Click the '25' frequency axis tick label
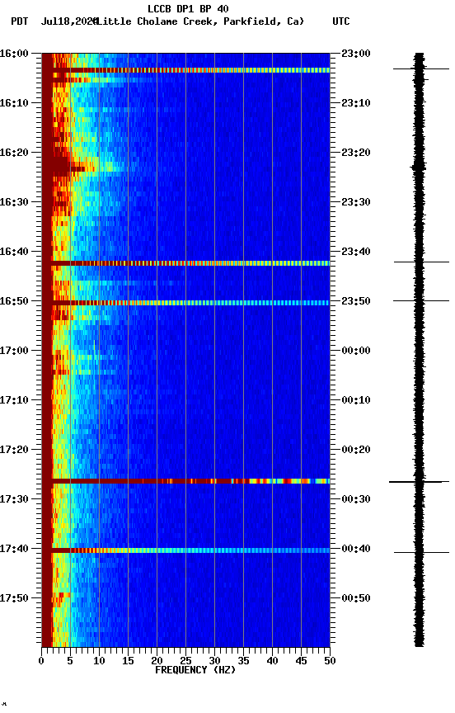455x713 pixels. (185, 661)
